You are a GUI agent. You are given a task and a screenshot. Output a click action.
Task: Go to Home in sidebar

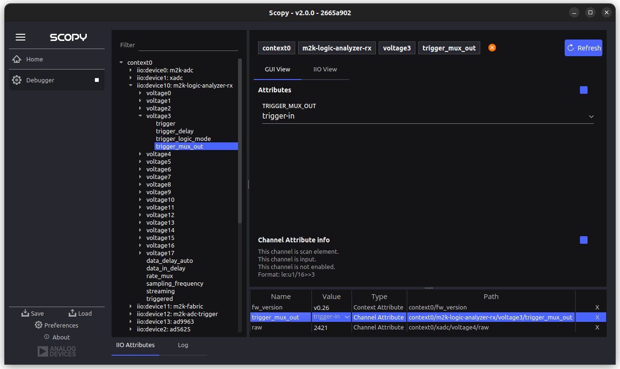click(x=57, y=59)
